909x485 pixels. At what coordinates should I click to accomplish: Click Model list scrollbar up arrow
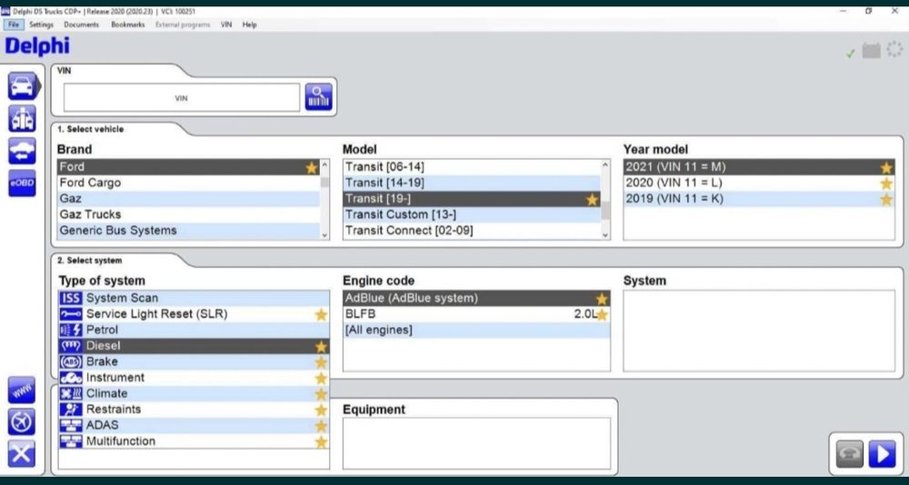(x=605, y=164)
